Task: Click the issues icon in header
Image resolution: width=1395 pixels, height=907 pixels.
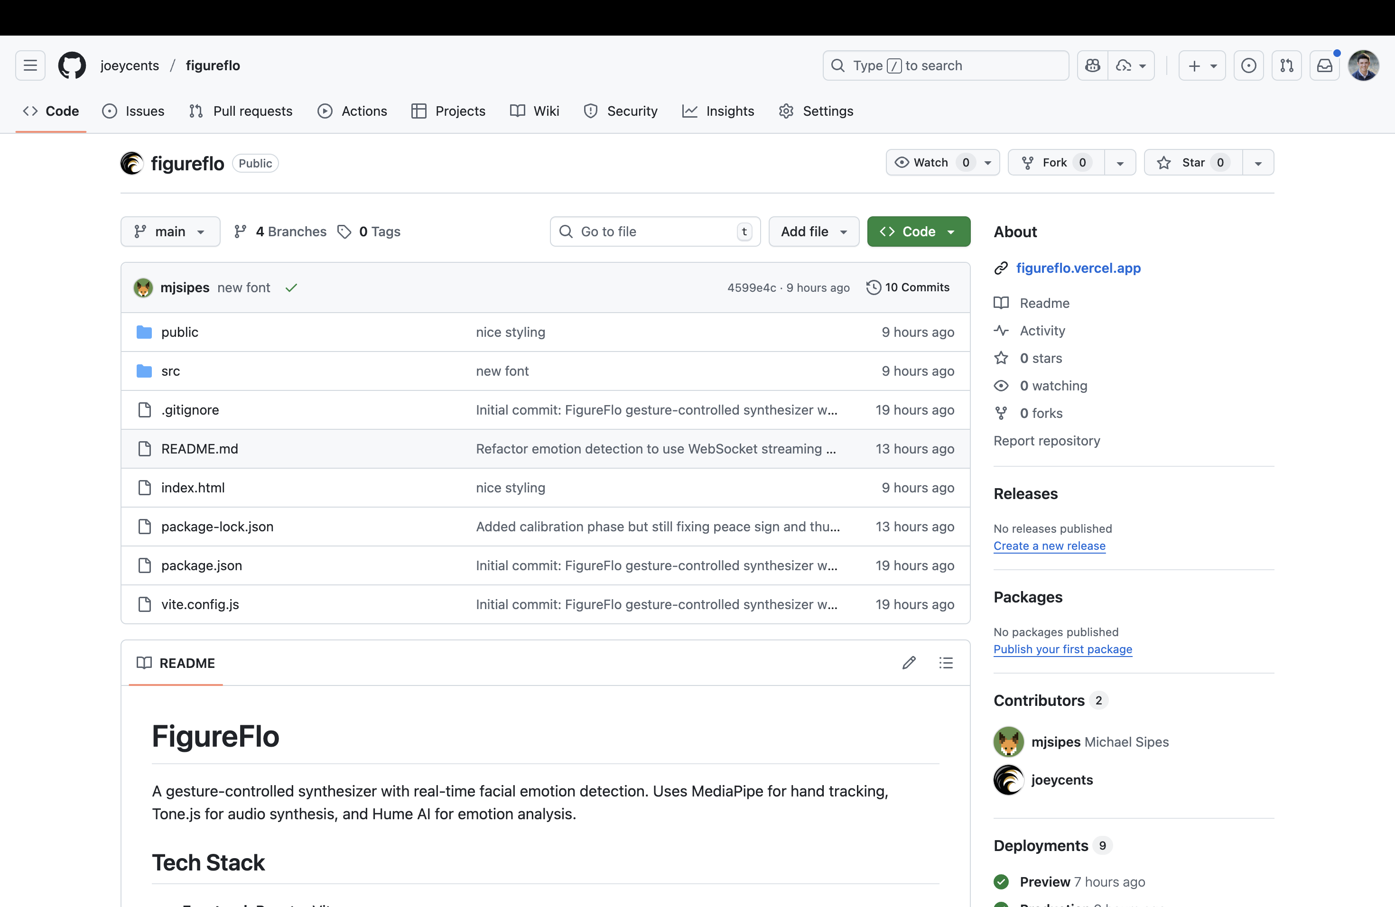Action: pyautogui.click(x=1248, y=65)
